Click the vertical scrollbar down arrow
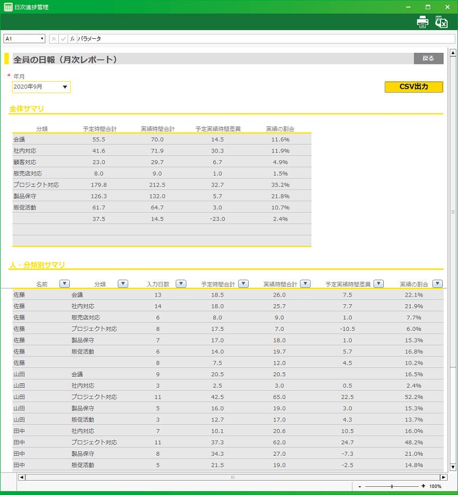The height and width of the screenshot is (495, 458). tap(453, 467)
